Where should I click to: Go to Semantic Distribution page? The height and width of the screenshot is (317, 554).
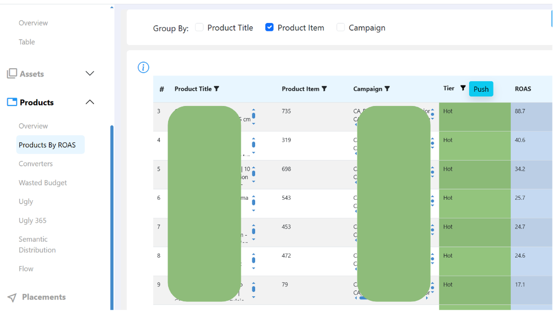tap(37, 244)
